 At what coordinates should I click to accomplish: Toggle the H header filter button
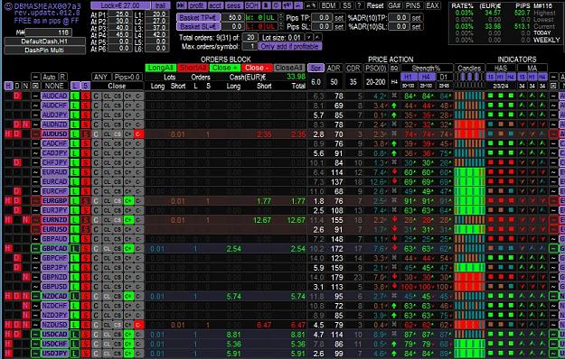(x=8, y=86)
